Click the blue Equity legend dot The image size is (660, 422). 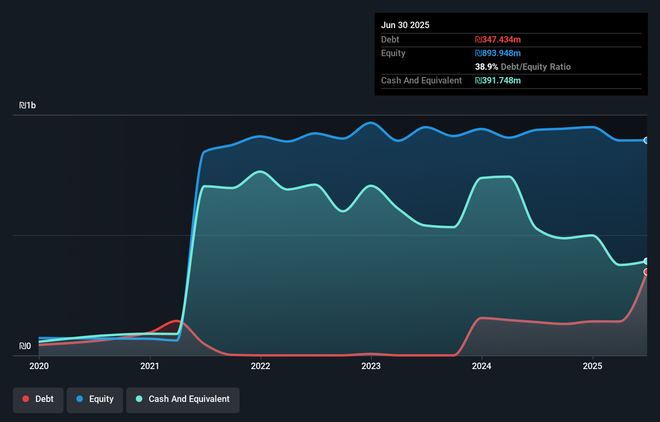[x=80, y=399]
